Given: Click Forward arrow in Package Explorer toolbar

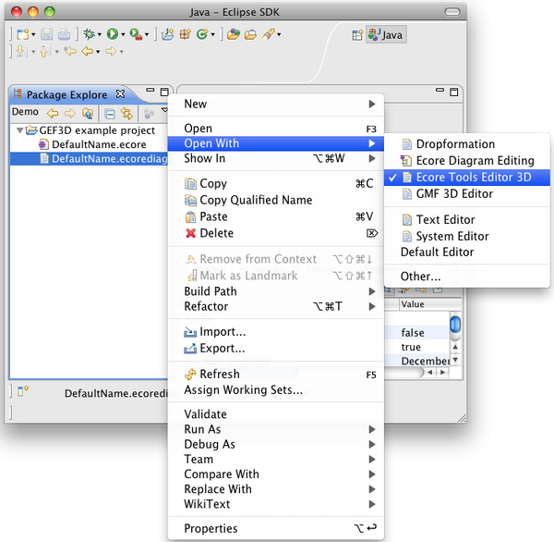Looking at the screenshot, I should click(x=70, y=113).
